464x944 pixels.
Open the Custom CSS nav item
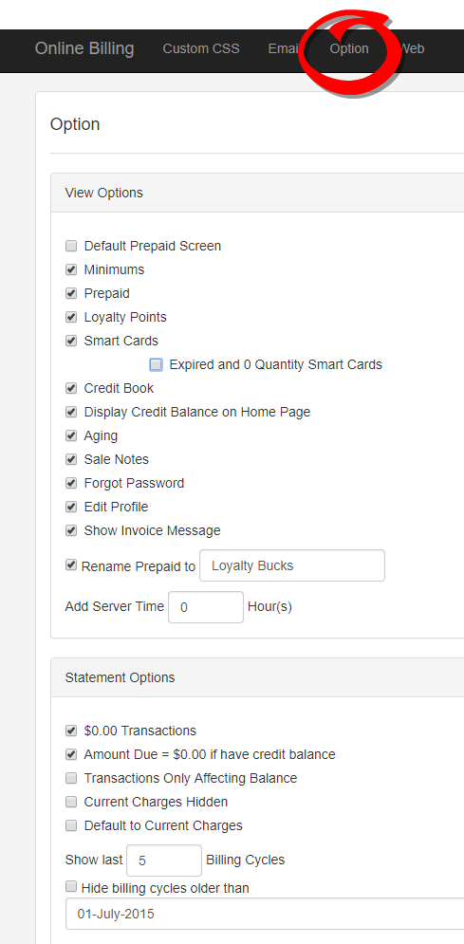pyautogui.click(x=201, y=48)
